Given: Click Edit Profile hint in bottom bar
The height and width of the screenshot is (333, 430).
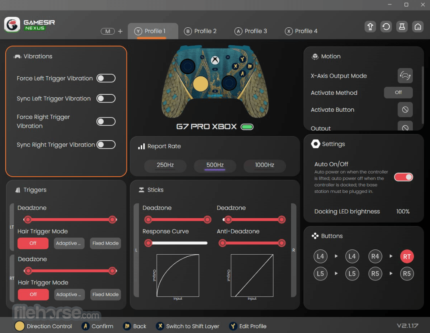Looking at the screenshot, I should pos(248,326).
